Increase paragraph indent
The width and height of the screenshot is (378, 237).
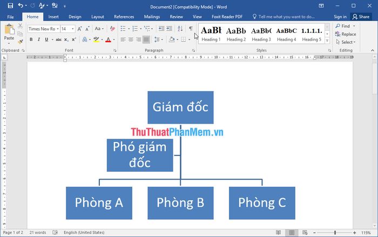pos(169,29)
